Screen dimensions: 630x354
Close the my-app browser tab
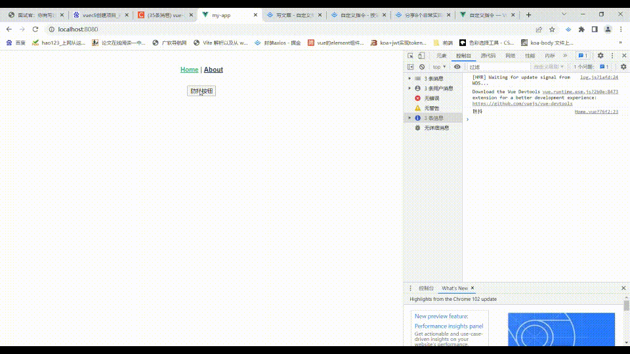[255, 15]
